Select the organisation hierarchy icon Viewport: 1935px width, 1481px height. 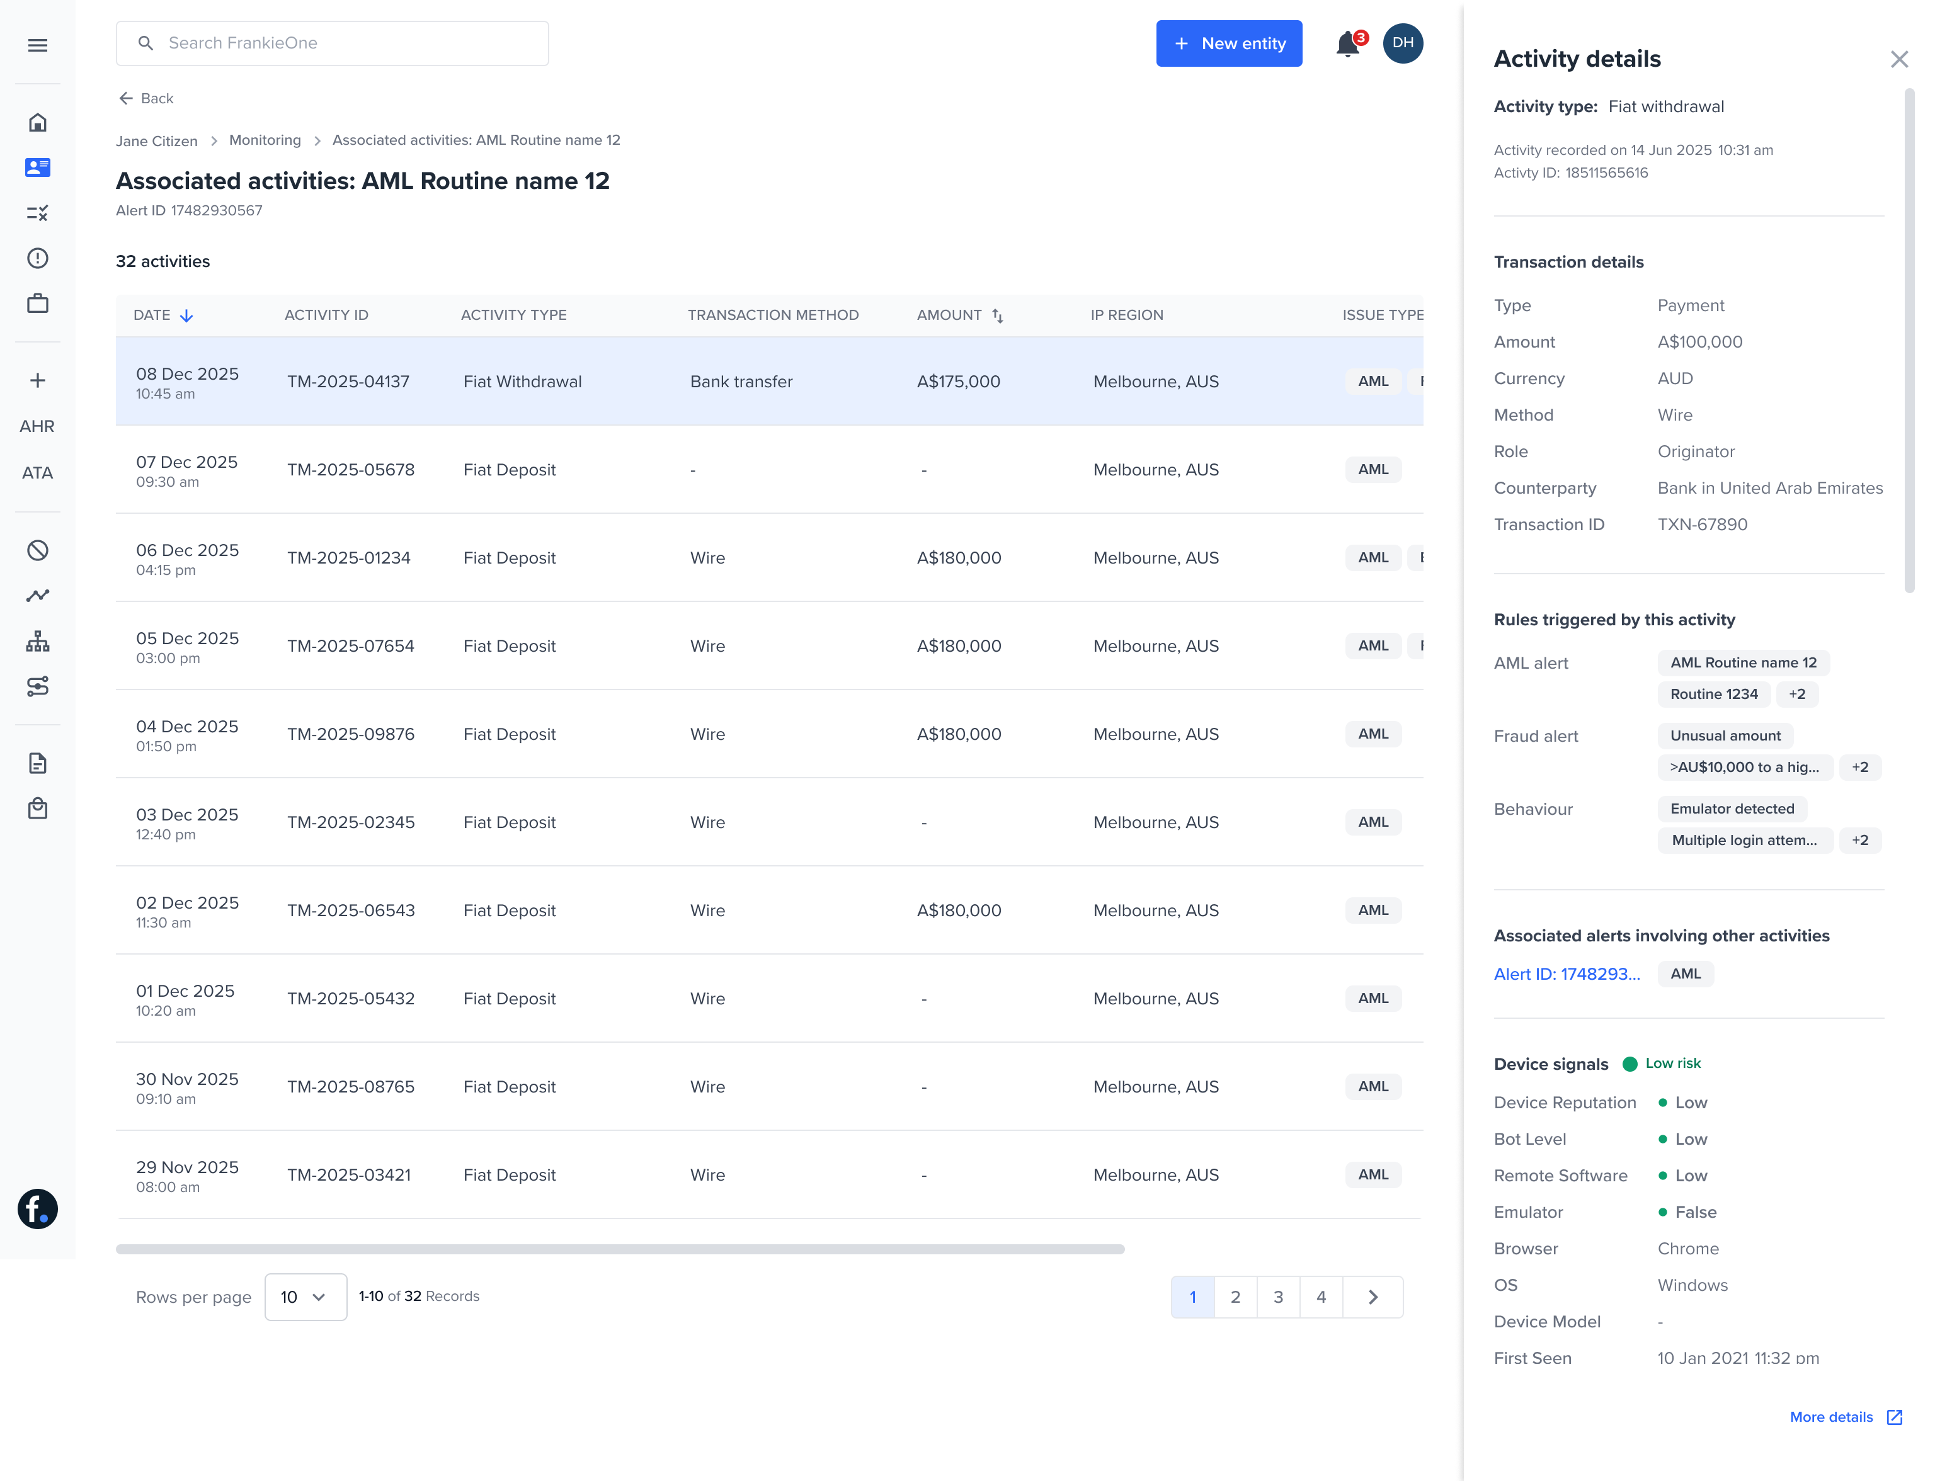point(38,641)
